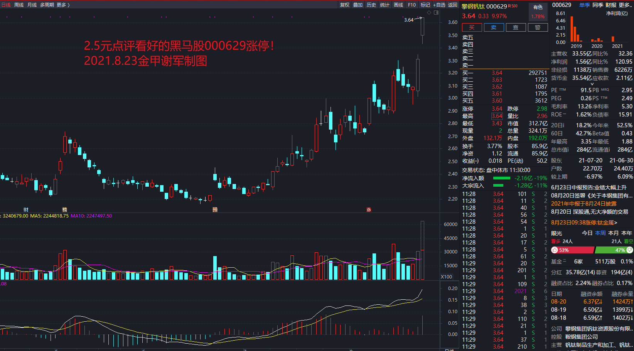Select the 单季 single-quarter tab
634x351 pixels.
point(584,5)
